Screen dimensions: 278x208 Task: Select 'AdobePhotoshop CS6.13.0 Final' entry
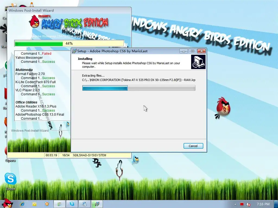click(x=40, y=115)
